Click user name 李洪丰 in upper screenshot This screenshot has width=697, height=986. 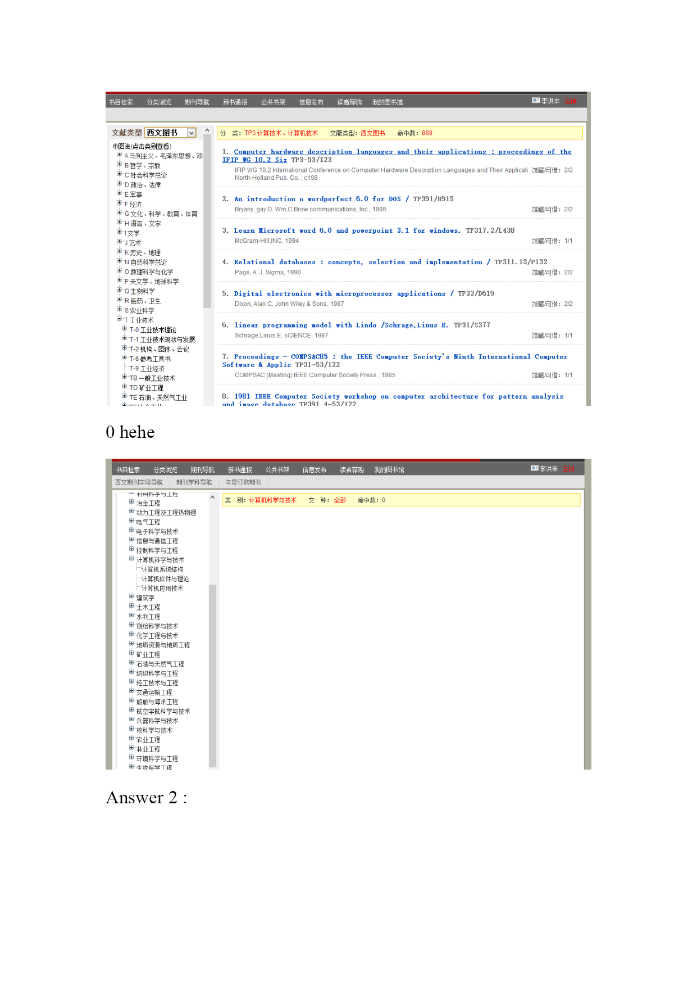550,101
